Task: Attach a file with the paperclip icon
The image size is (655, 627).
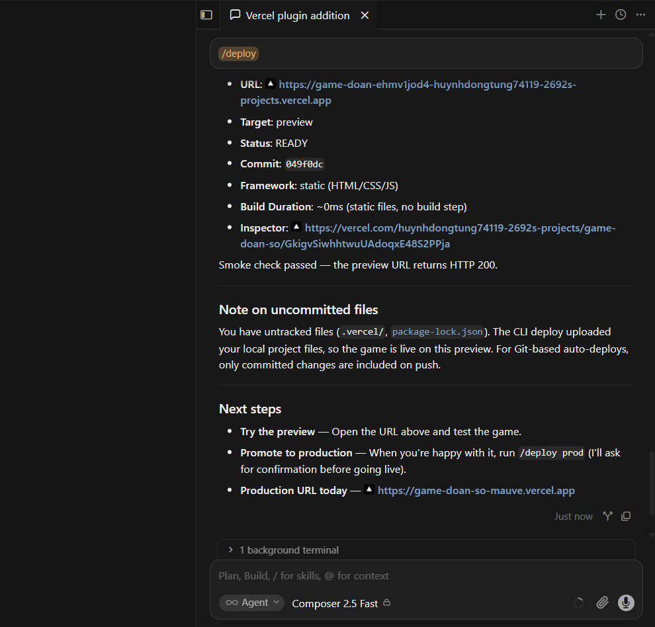Action: pyautogui.click(x=602, y=603)
